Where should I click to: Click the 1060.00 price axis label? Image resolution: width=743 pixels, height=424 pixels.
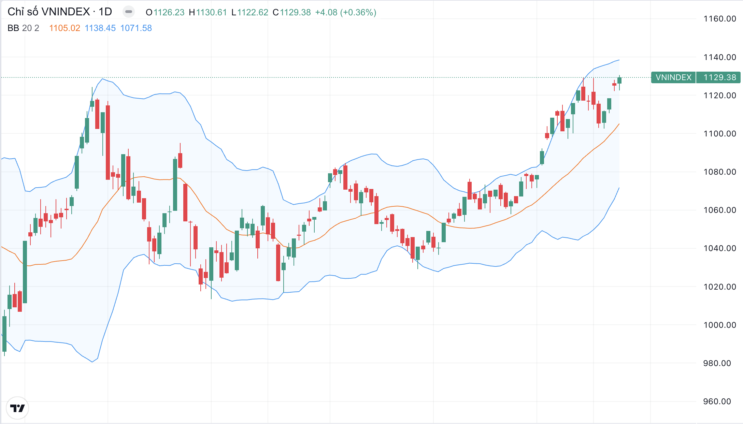click(x=720, y=210)
